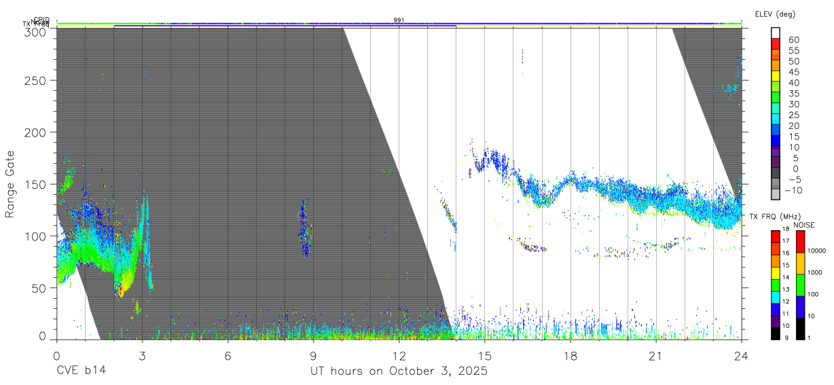Image resolution: width=834 pixels, height=385 pixels.
Task: Click the 24 hour tick on UT axis
Action: coord(742,355)
